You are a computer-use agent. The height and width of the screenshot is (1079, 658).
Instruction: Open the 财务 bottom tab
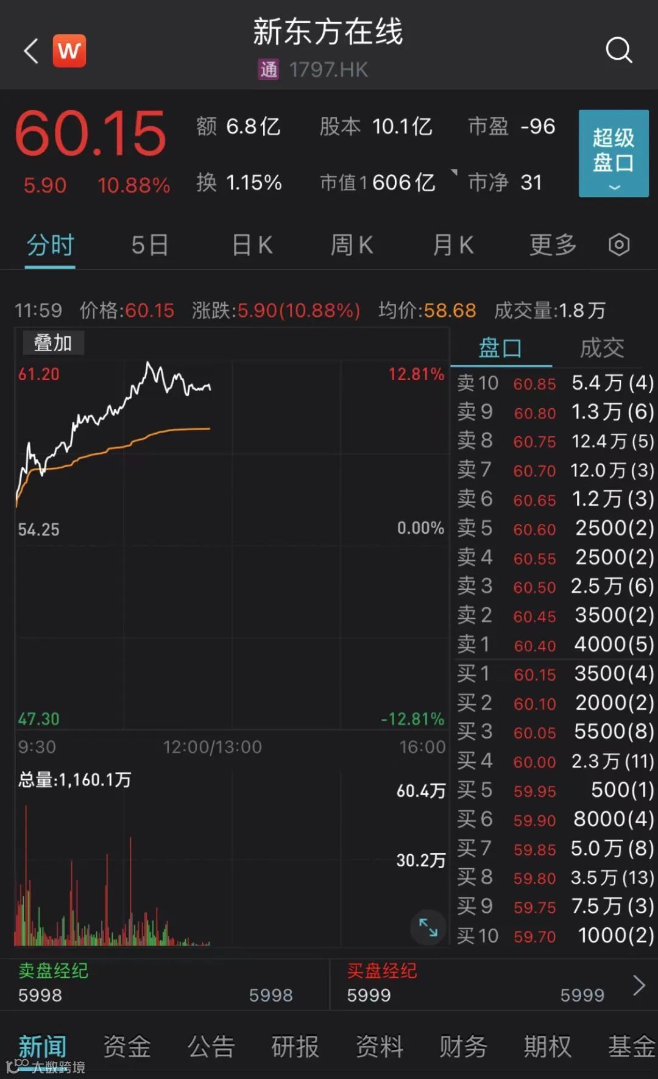(x=464, y=1047)
